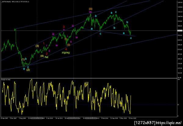Click the red "1" wave label

point(44,44)
